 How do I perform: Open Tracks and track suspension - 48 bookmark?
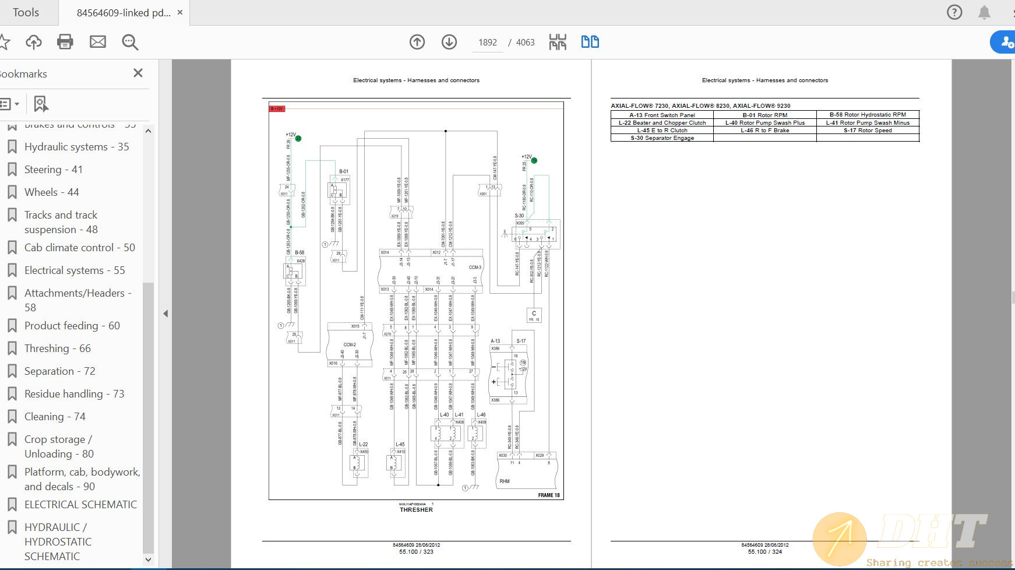pos(61,222)
